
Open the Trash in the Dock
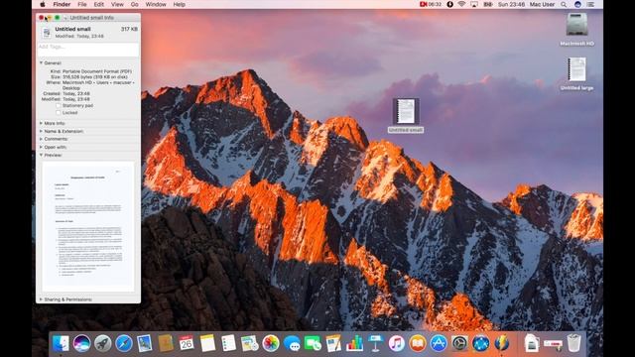(573, 343)
